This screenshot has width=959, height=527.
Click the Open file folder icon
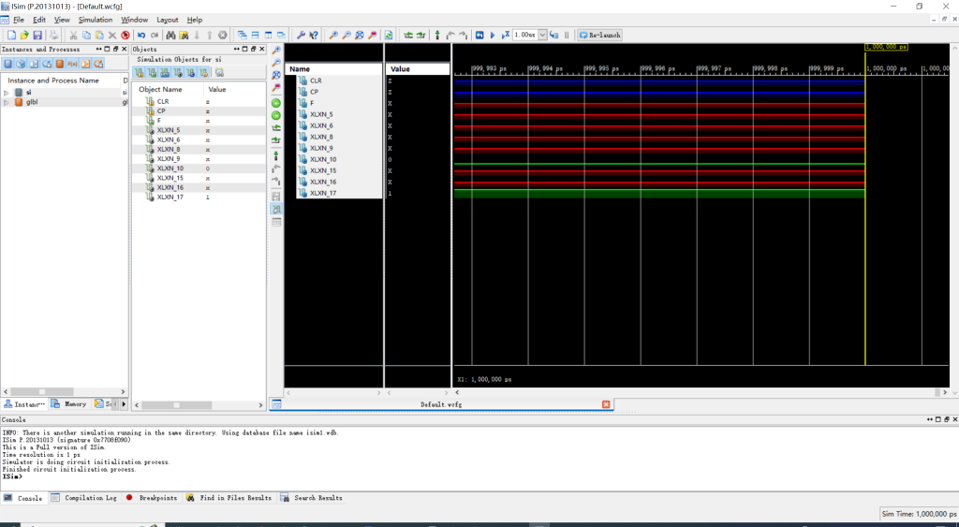[24, 35]
